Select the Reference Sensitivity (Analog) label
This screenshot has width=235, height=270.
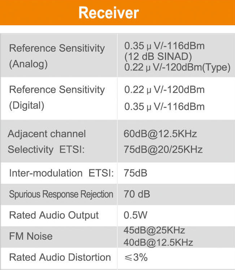coord(57,56)
